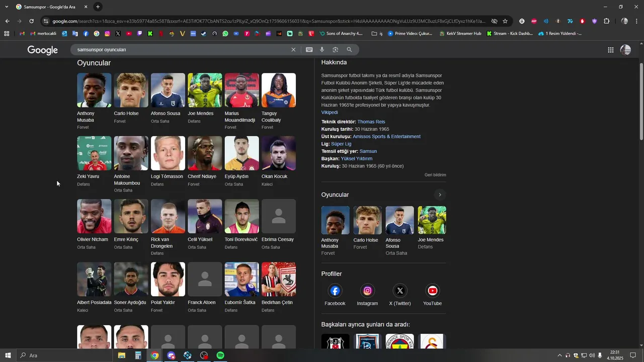Clear the search box with the X icon
Viewport: 644px width, 362px height.
pyautogui.click(x=293, y=50)
